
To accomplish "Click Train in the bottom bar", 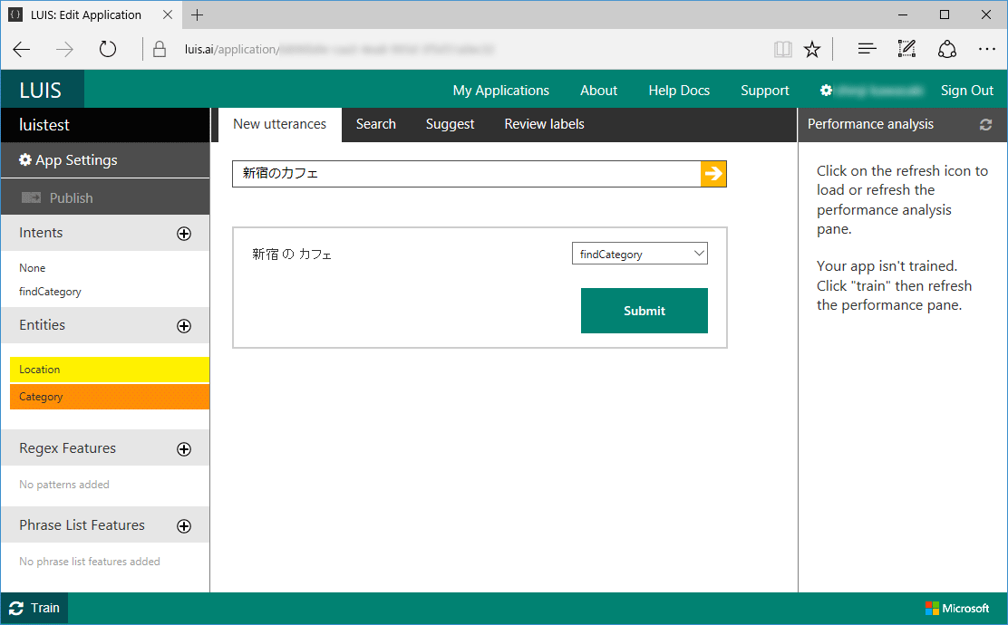I will [x=34, y=609].
